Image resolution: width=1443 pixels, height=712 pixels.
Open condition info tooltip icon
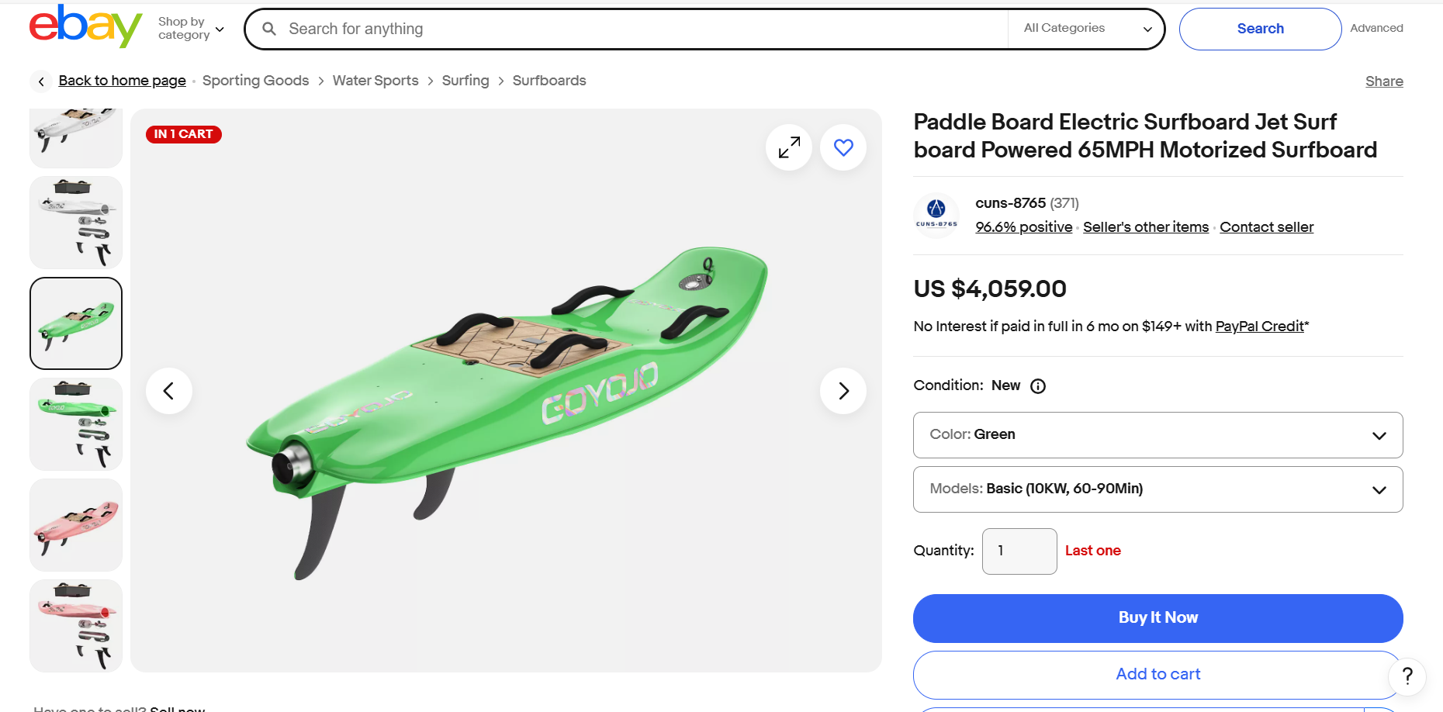tap(1037, 385)
